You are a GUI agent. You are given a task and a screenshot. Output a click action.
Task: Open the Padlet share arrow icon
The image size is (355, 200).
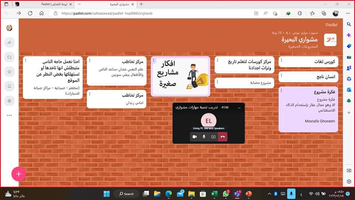coord(9,43)
